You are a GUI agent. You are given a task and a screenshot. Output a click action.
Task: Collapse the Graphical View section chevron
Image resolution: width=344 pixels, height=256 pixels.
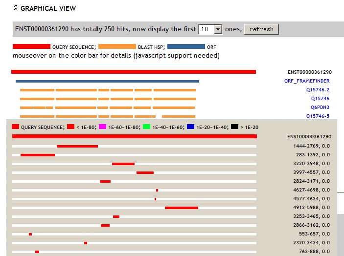pyautogui.click(x=16, y=8)
